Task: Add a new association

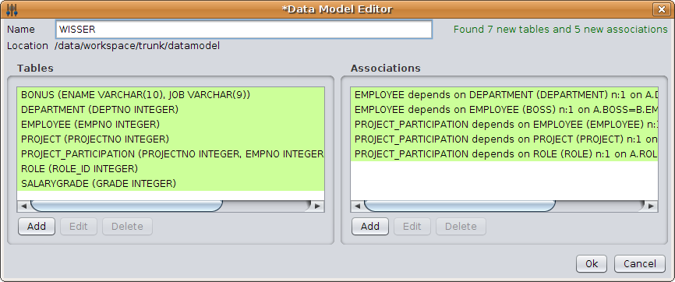Action: pyautogui.click(x=370, y=227)
